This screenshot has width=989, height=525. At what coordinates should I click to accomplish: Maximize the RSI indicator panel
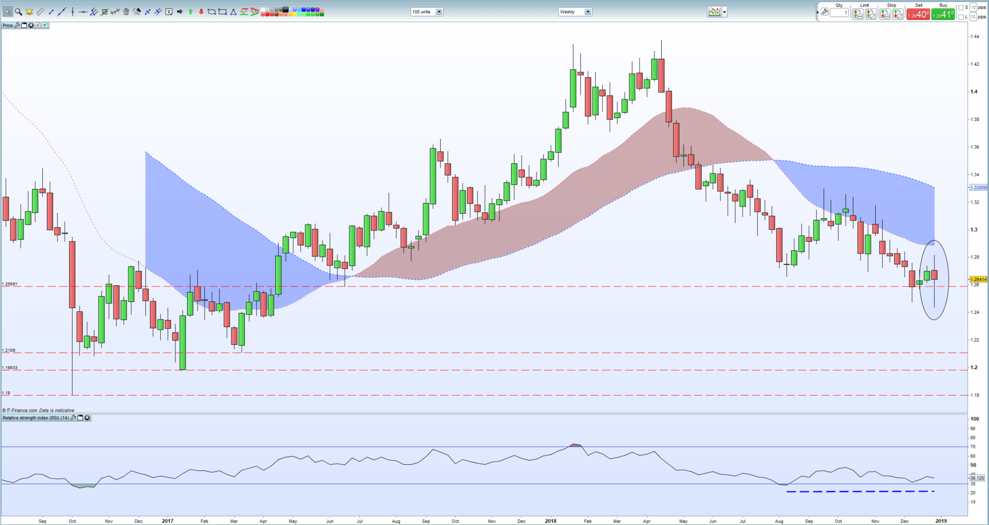tap(80, 418)
